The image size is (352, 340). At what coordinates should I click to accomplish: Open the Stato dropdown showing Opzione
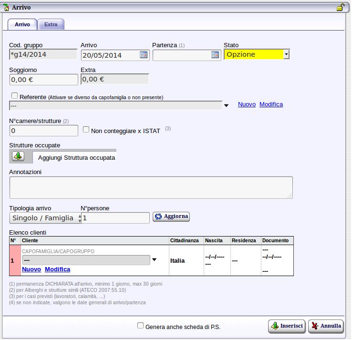coord(286,54)
